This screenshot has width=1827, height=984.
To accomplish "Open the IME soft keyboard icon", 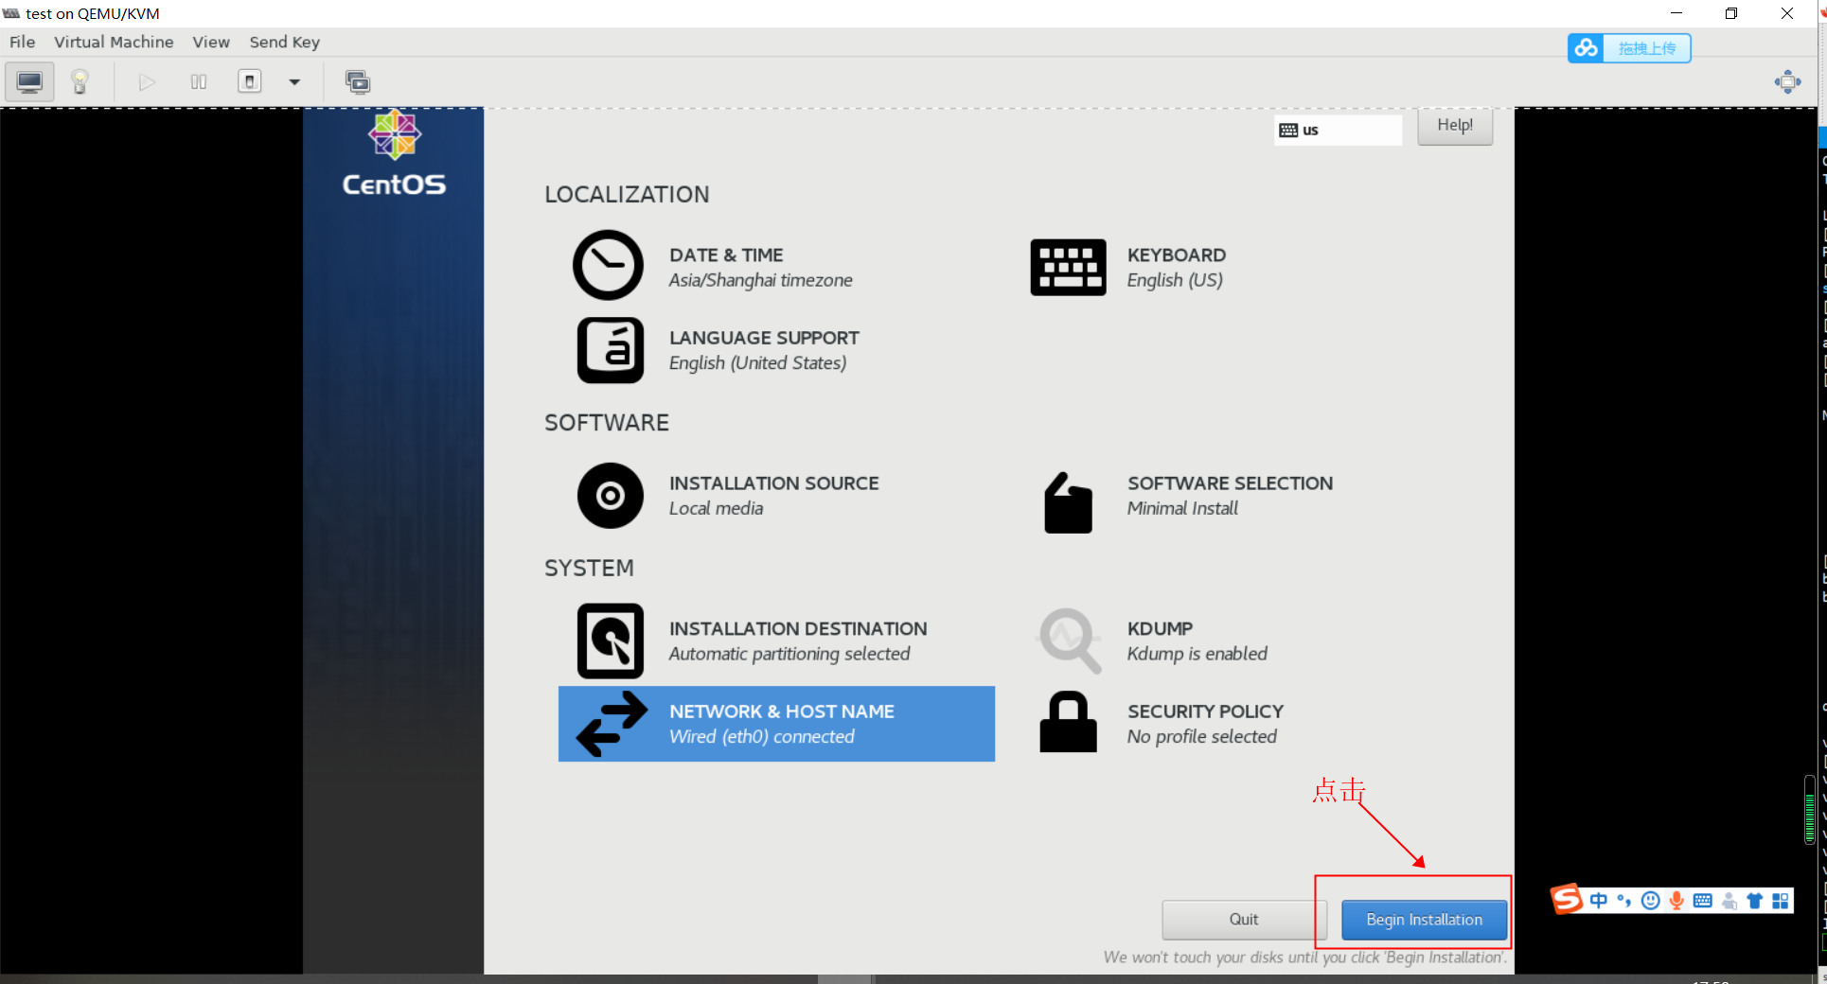I will [x=1703, y=901].
